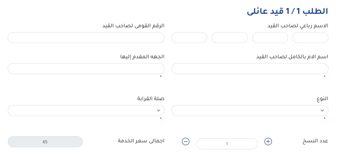The image size is (343, 159).
Task: Focus the fourth (leftmost) name box
Action: pyautogui.click(x=189, y=38)
